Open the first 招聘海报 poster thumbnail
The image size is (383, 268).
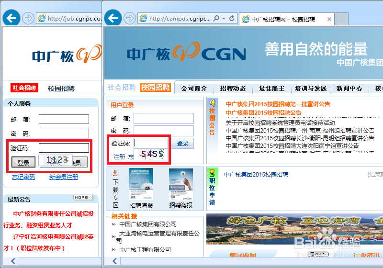point(141,184)
